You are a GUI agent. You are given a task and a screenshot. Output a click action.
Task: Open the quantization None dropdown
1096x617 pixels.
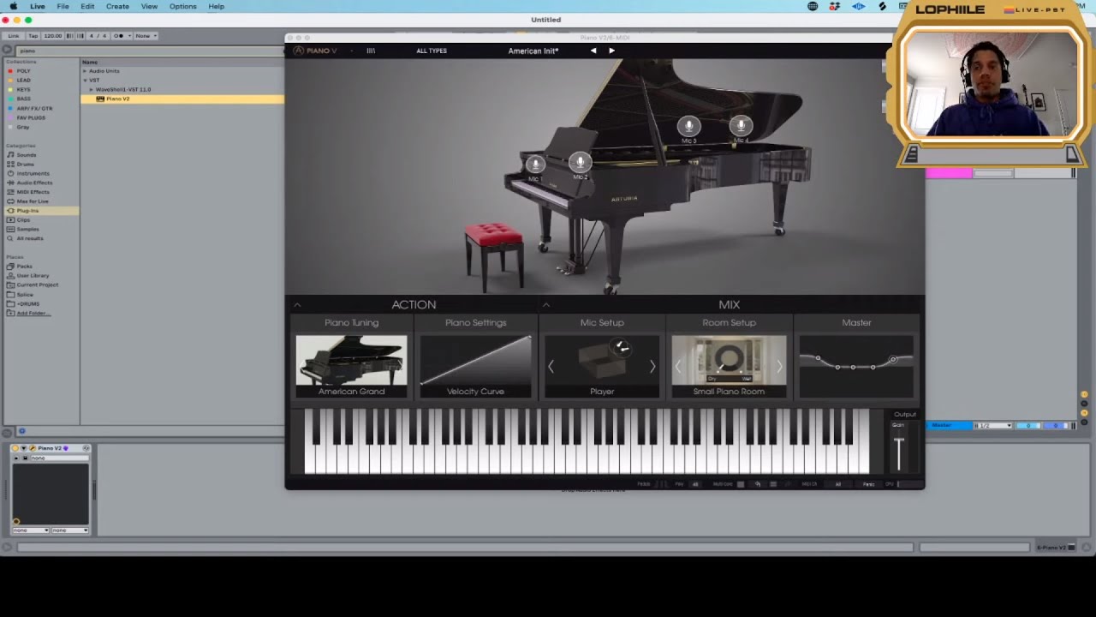pyautogui.click(x=145, y=36)
